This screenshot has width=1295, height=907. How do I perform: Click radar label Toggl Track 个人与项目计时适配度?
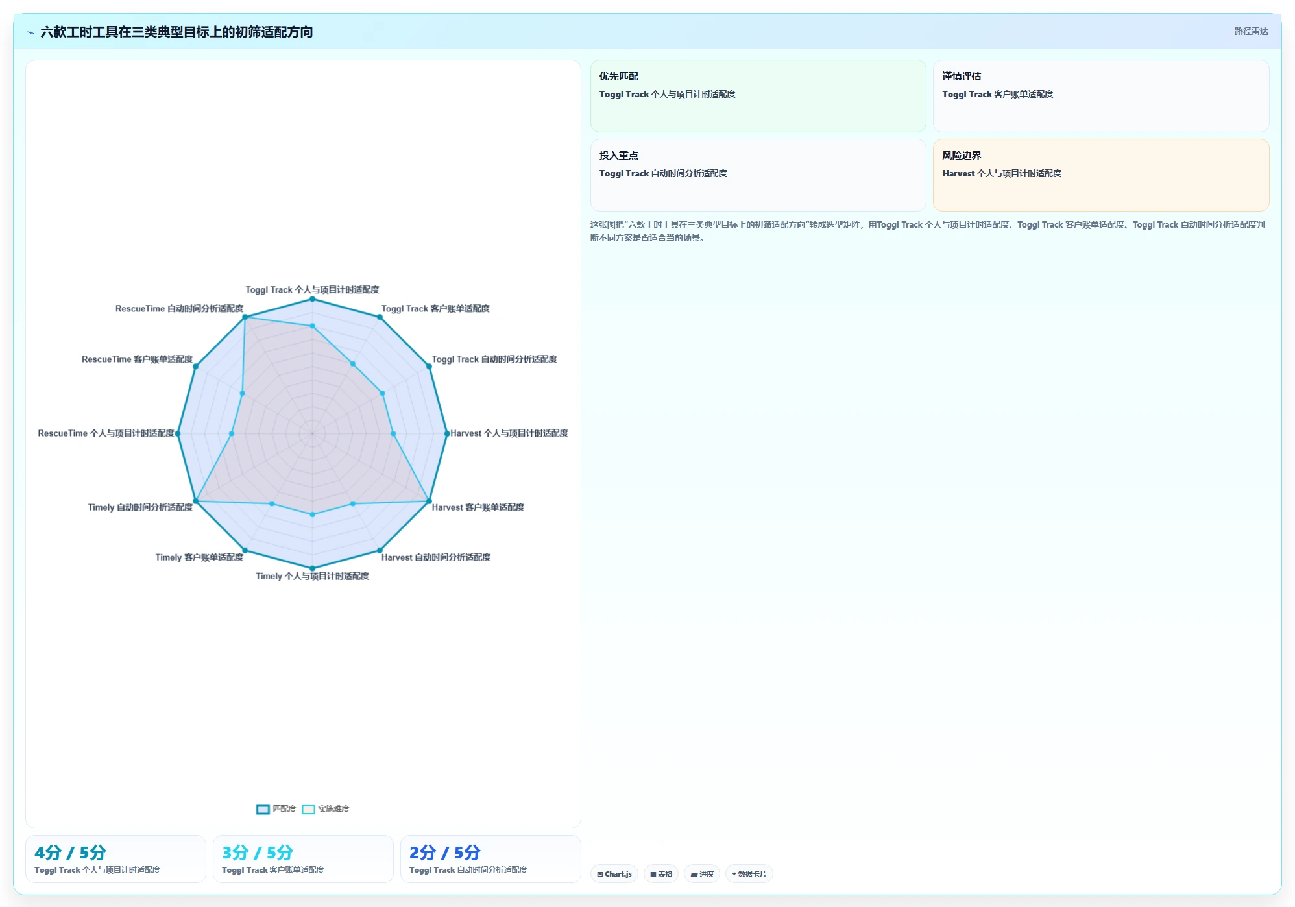tap(312, 290)
